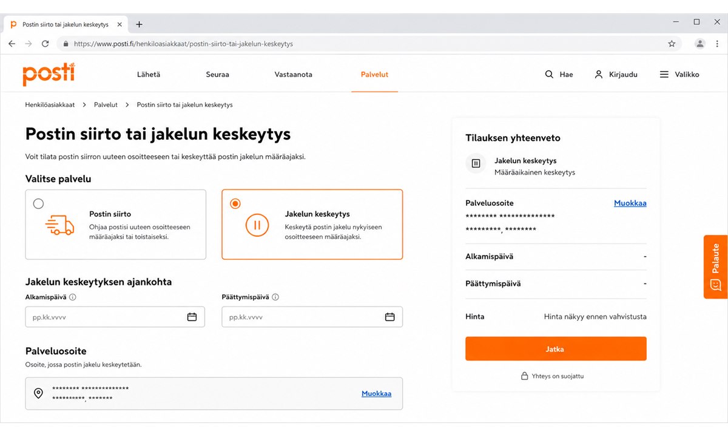Click the Valikko label

coord(687,75)
